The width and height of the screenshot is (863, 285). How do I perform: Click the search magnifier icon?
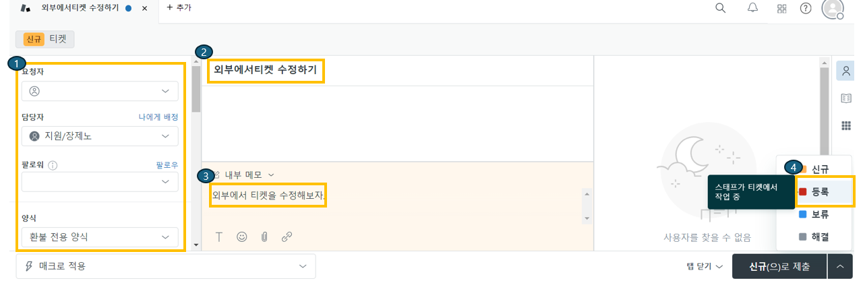tap(721, 8)
